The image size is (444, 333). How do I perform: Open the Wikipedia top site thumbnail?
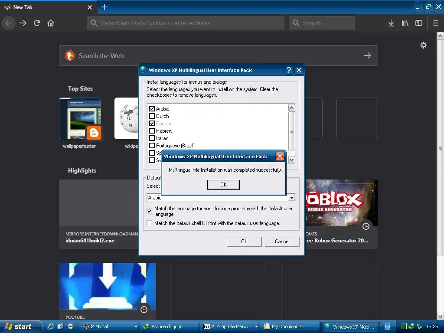pyautogui.click(x=127, y=118)
